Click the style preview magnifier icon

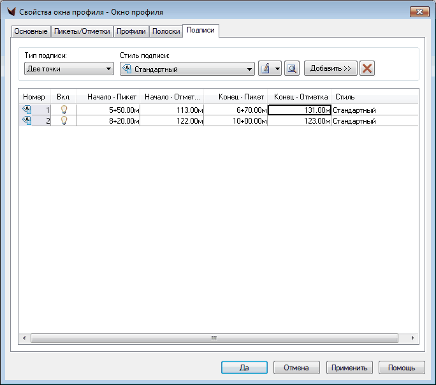[x=292, y=69]
